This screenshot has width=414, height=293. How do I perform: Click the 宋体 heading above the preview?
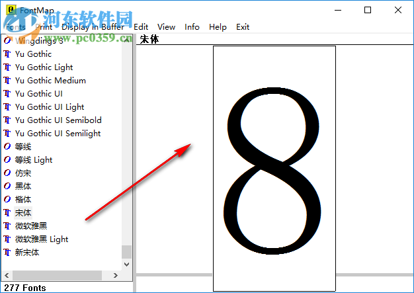[x=149, y=39]
